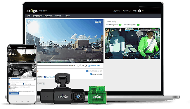Click the zoom in magnifier icon
Screen dimensions: 190x109
pos(83,66)
